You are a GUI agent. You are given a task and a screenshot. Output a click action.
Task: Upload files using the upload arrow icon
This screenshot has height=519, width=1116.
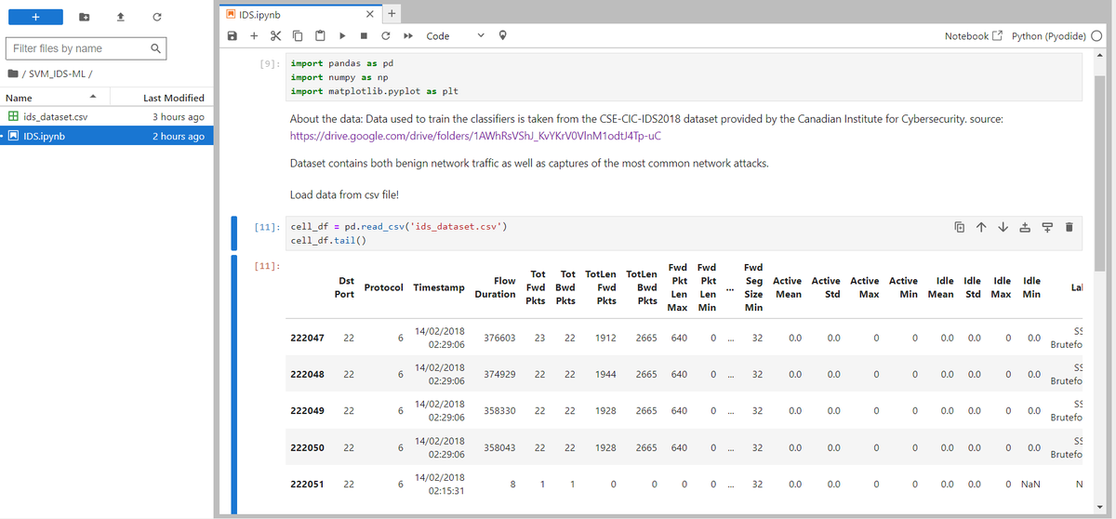tap(120, 18)
